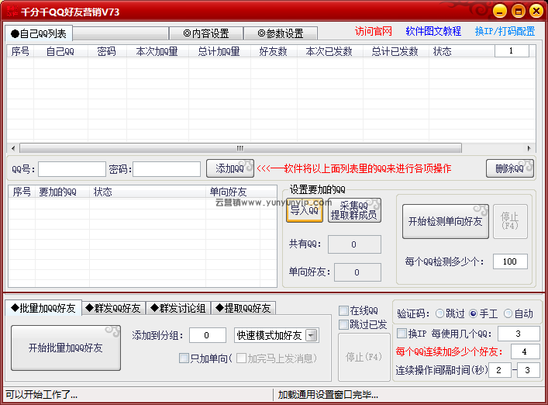Open the 软件图文教程 link
The width and height of the screenshot is (548, 405).
pyautogui.click(x=433, y=32)
